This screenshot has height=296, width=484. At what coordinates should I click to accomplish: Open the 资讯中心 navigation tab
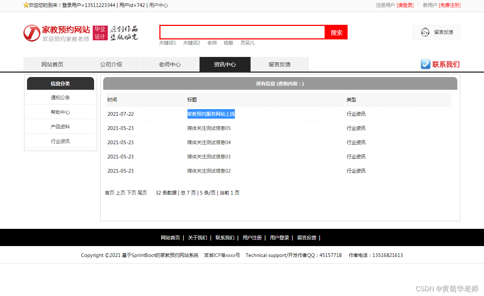pos(225,64)
